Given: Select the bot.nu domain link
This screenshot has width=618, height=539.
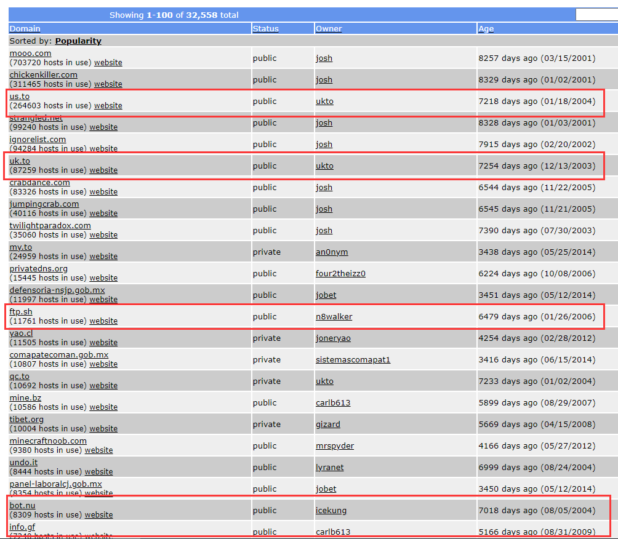Looking at the screenshot, I should point(22,506).
